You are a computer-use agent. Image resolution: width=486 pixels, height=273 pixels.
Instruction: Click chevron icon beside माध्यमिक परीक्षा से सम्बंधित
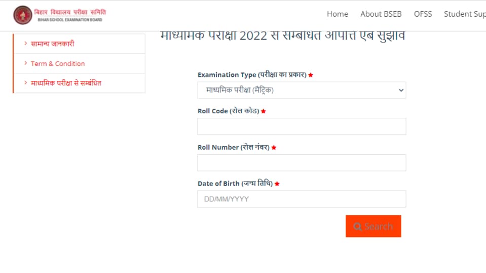pyautogui.click(x=26, y=83)
